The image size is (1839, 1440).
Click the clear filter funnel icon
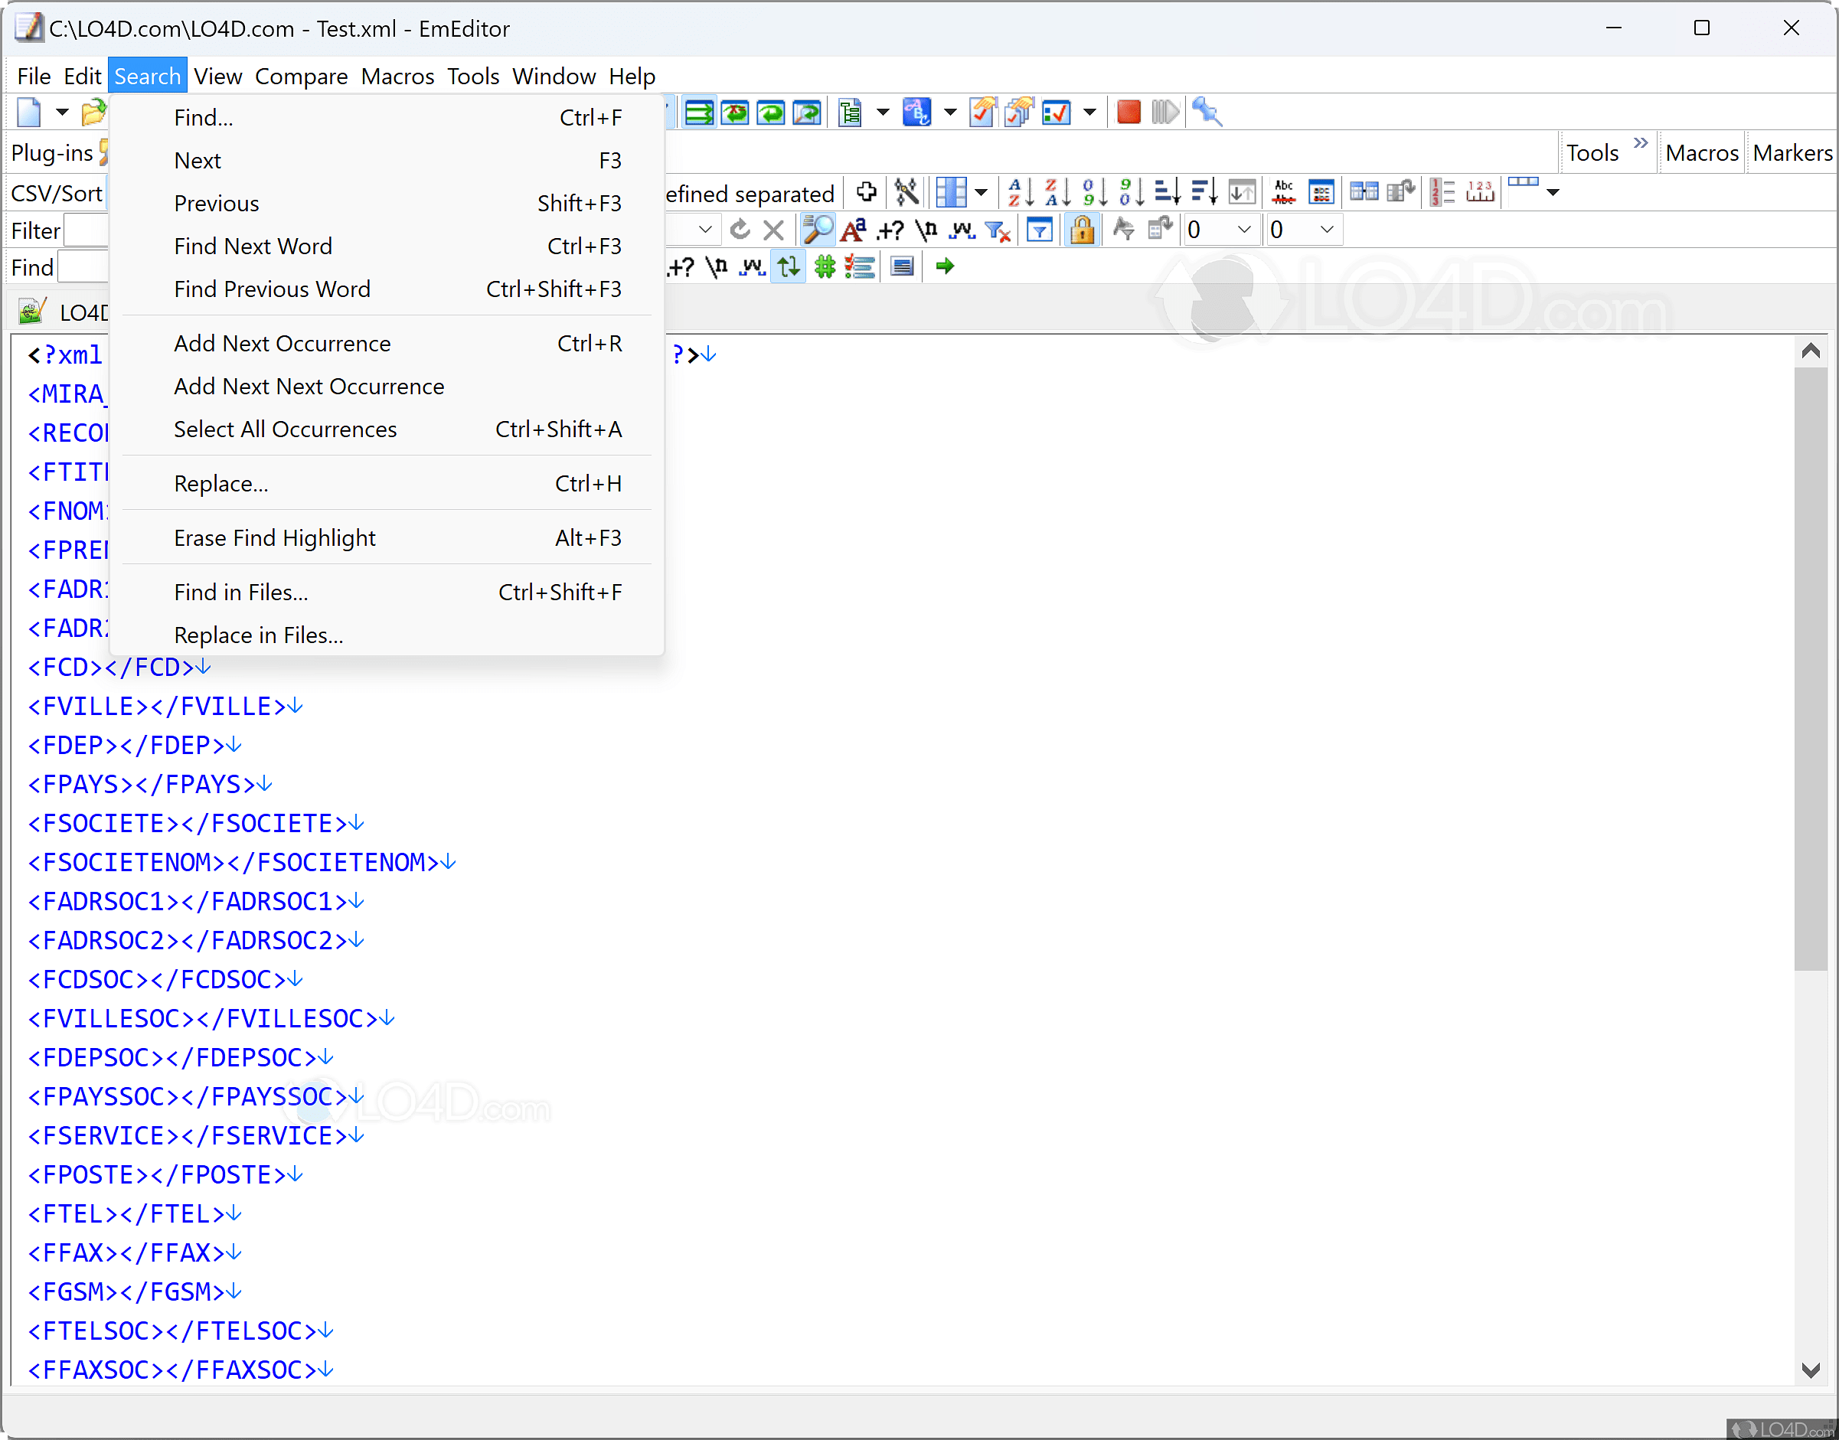(x=998, y=230)
